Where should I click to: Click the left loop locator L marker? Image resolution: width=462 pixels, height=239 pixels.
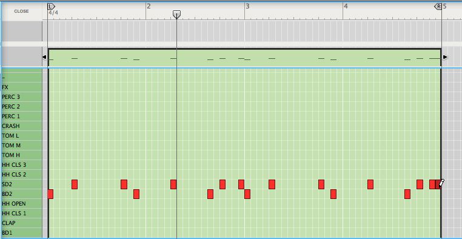click(51, 7)
